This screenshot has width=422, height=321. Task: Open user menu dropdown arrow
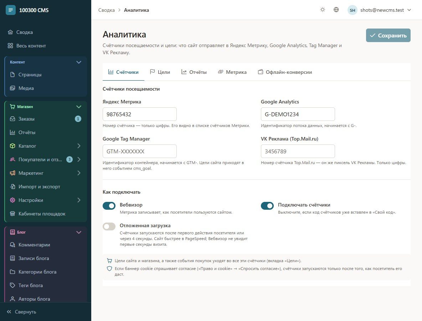tap(409, 10)
